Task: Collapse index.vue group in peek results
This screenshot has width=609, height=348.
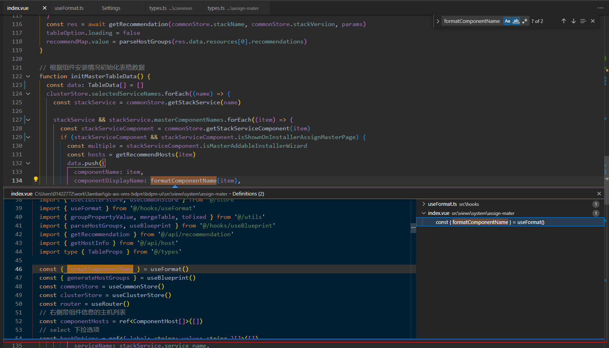Action: pos(424,213)
